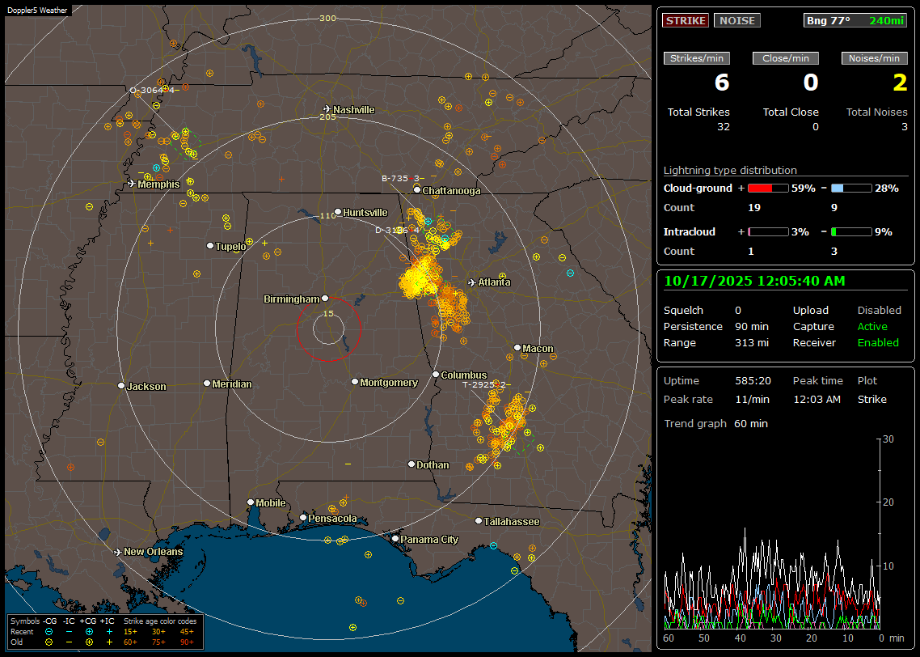The image size is (920, 657).
Task: Click the recent +CG symbol in legend
Action: pos(88,631)
